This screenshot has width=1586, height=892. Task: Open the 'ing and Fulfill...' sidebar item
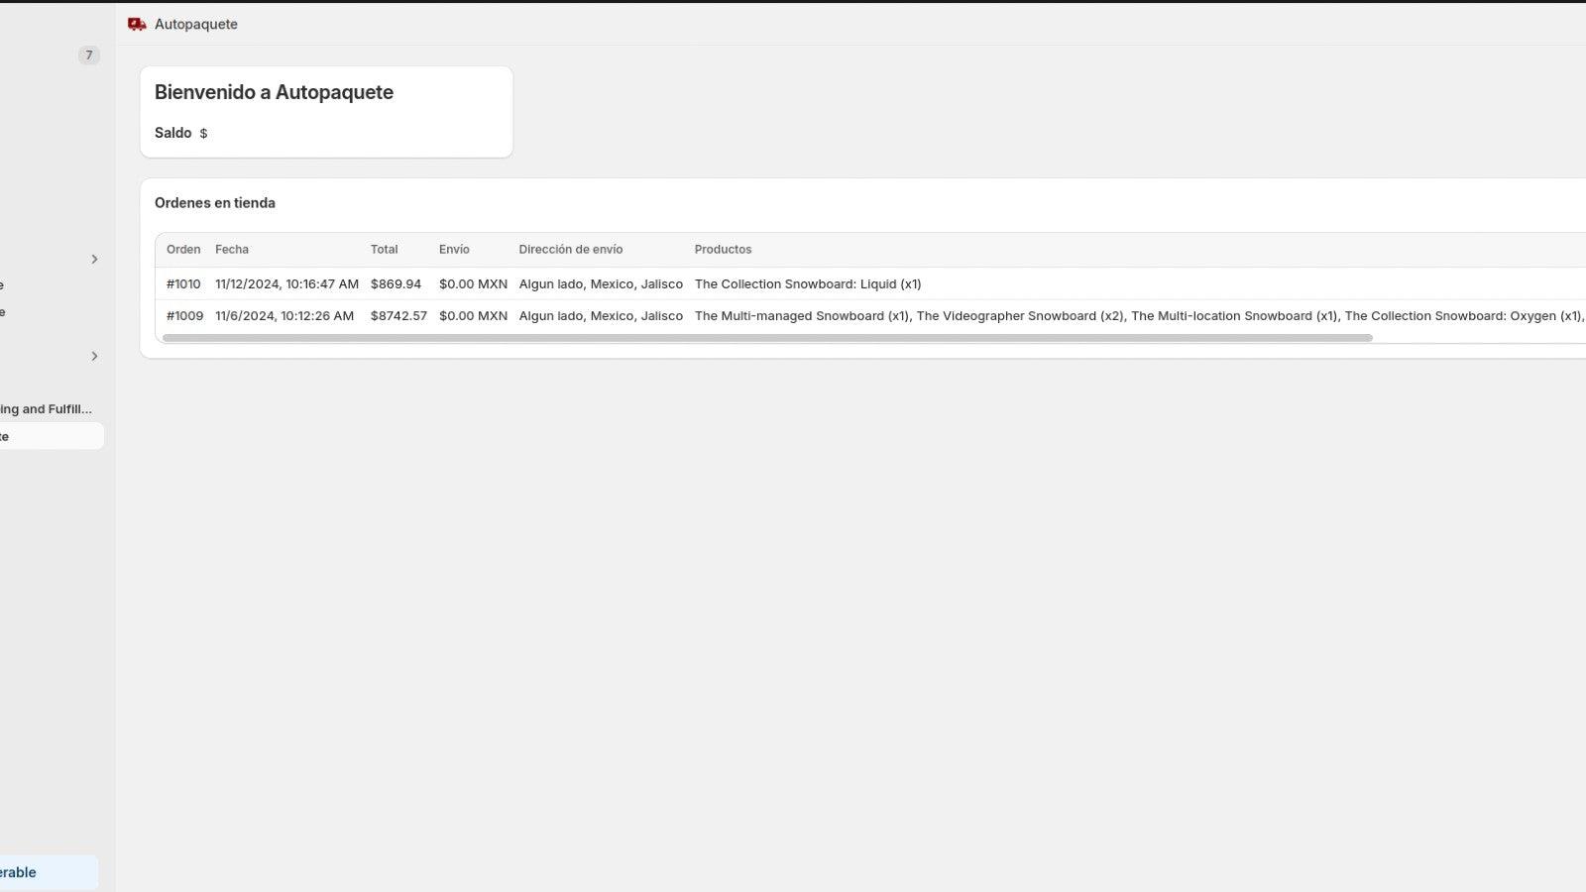[46, 409]
